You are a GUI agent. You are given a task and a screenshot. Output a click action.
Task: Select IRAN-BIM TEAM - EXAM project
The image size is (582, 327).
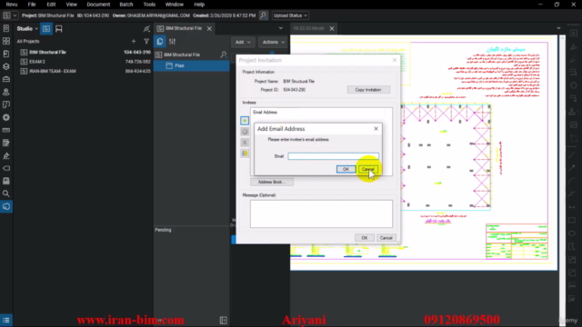point(85,71)
